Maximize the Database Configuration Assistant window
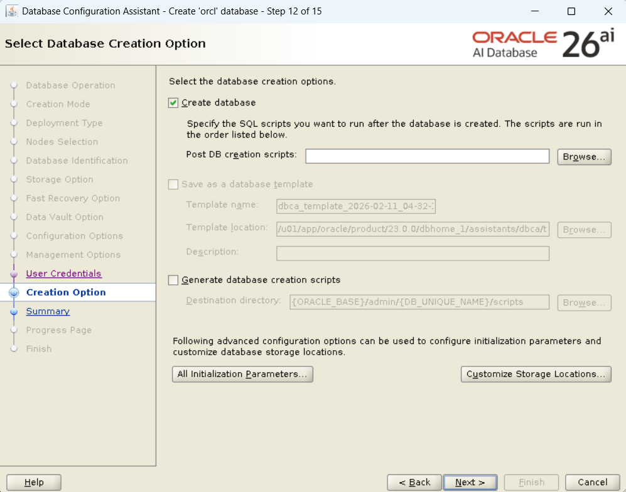 (571, 11)
